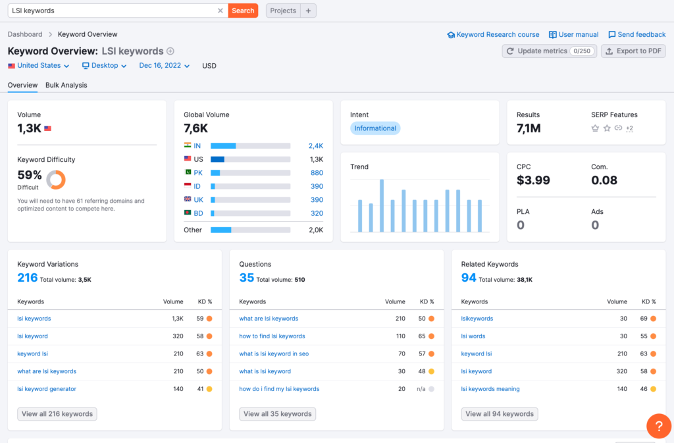This screenshot has width=674, height=443.
Task: Open the Dec 16, 2022 date dropdown
Action: 164,66
